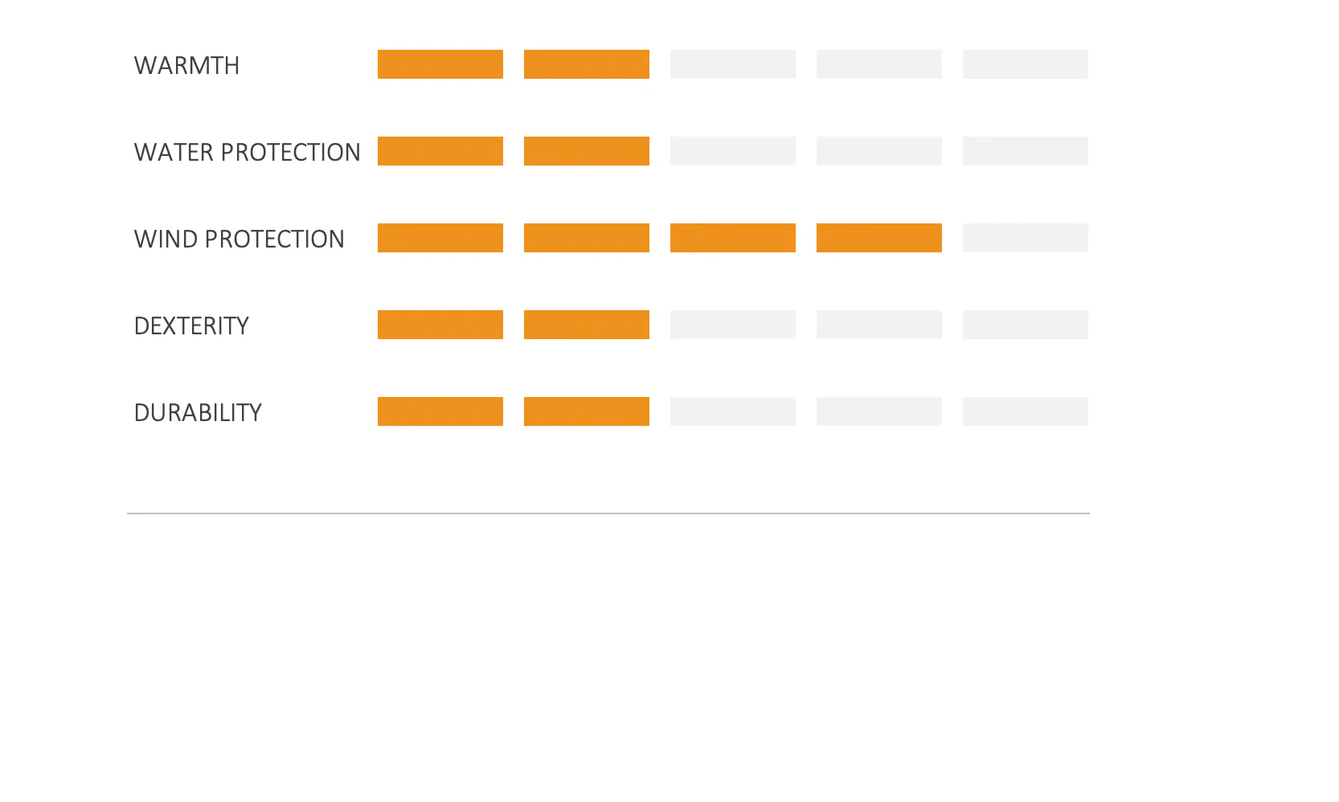Select first orange Dexterity rating bar
The width and height of the screenshot is (1339, 802).
(440, 325)
